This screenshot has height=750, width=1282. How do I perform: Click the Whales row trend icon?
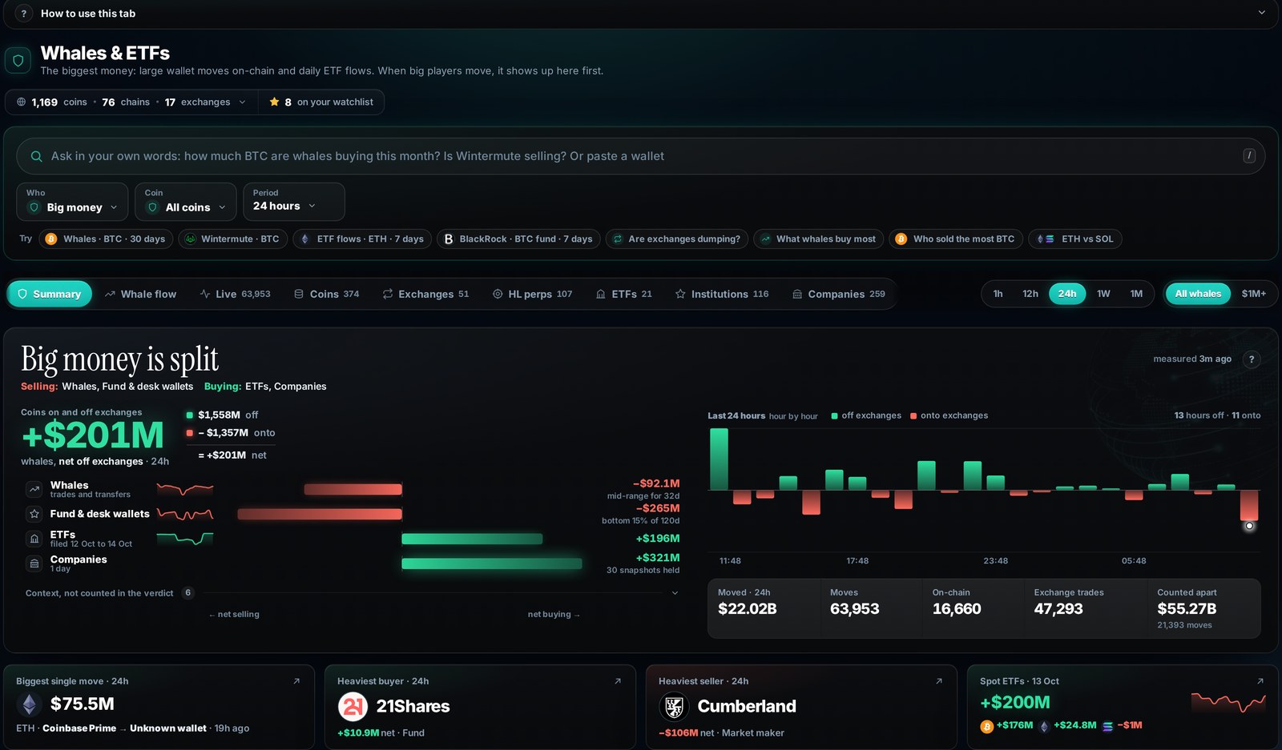(34, 489)
